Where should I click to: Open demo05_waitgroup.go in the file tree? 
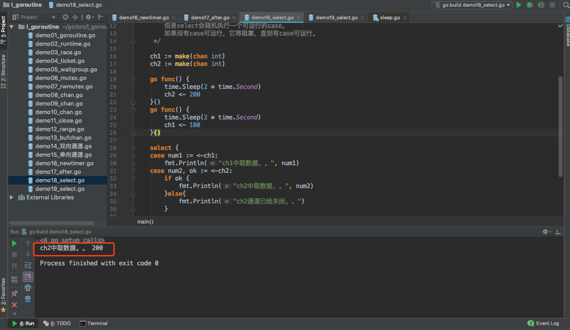[x=66, y=70]
